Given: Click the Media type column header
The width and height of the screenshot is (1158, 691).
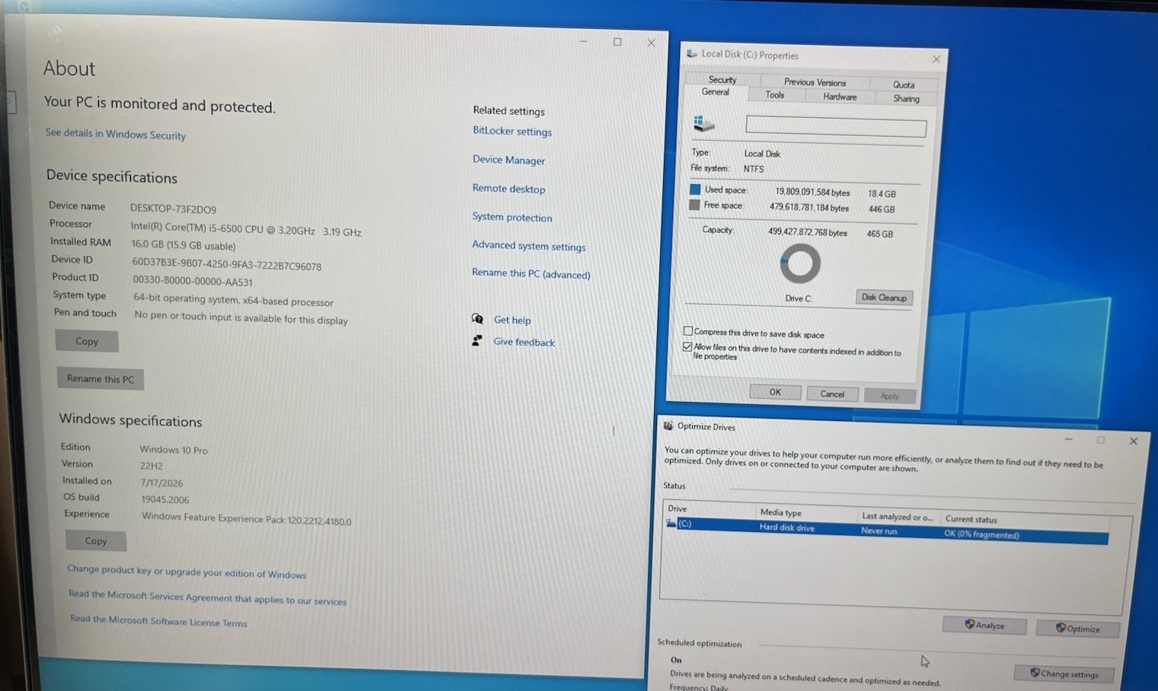Looking at the screenshot, I should (x=805, y=513).
